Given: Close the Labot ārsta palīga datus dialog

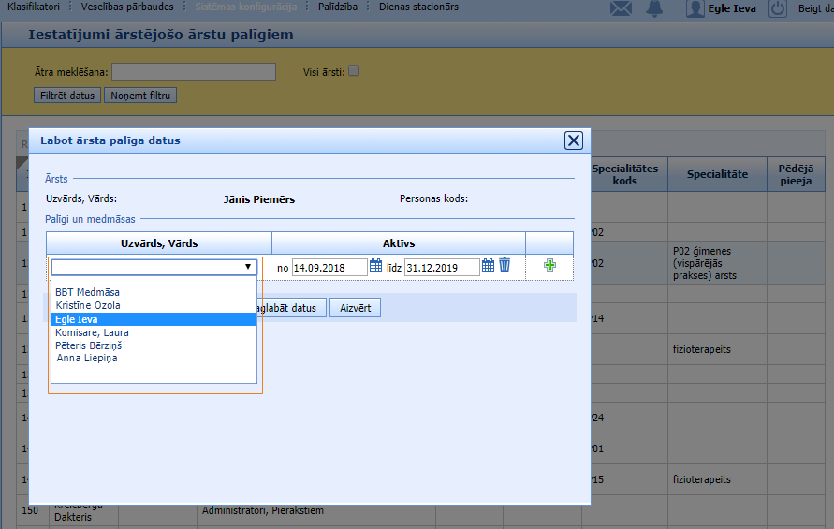Looking at the screenshot, I should (x=574, y=140).
